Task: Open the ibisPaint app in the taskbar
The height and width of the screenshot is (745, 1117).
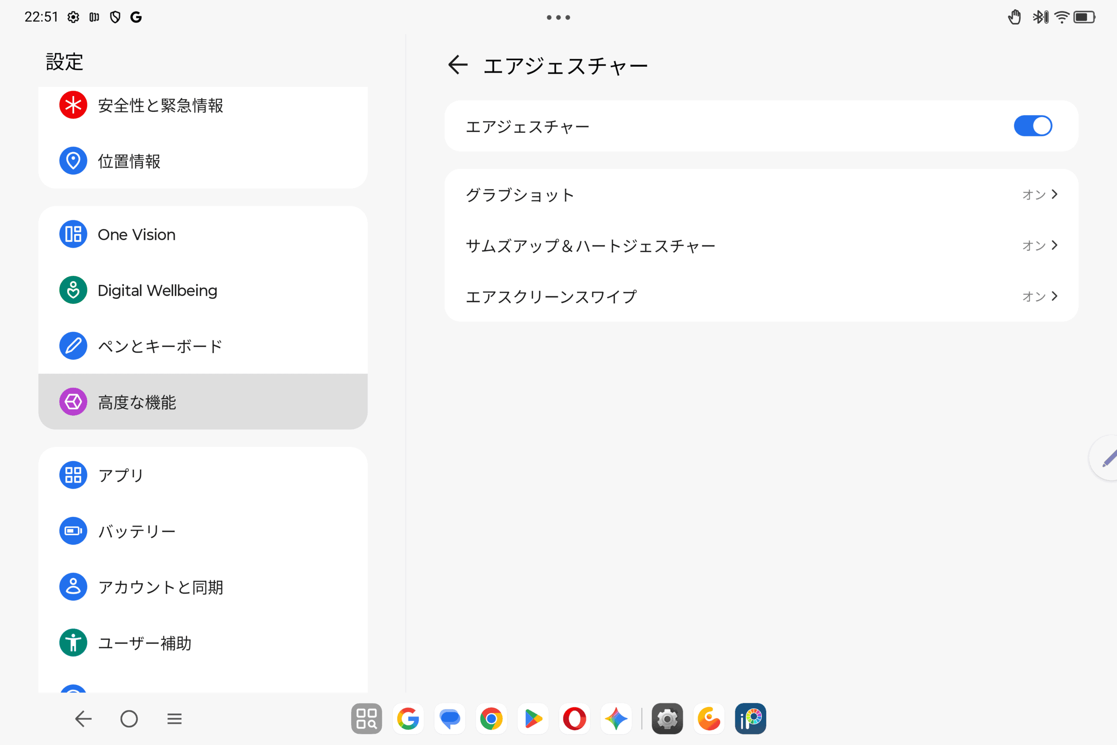Action: pyautogui.click(x=750, y=718)
